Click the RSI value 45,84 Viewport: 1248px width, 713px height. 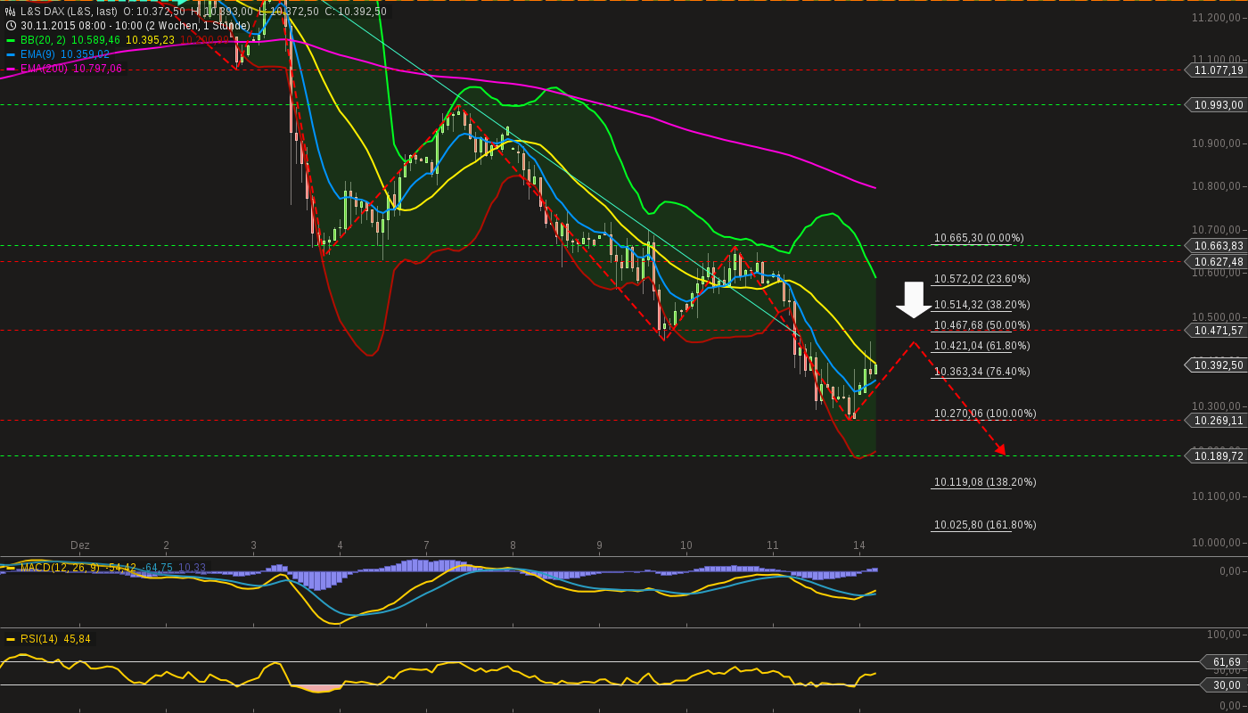click(x=76, y=639)
